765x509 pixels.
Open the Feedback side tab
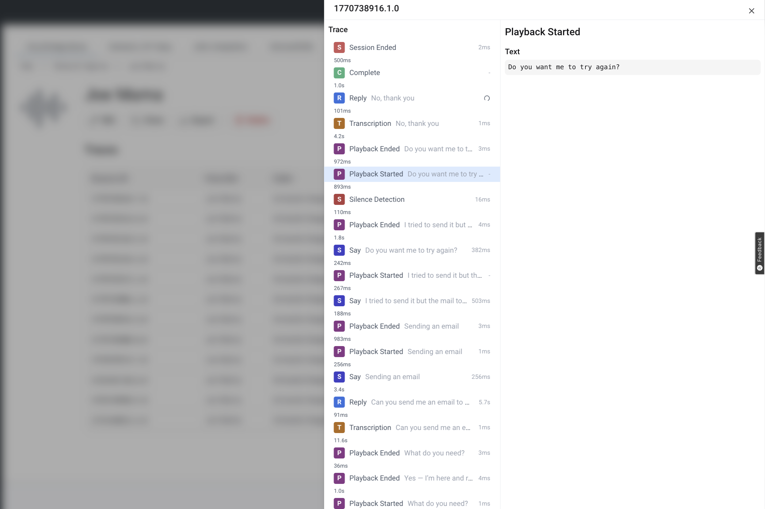[x=759, y=253]
